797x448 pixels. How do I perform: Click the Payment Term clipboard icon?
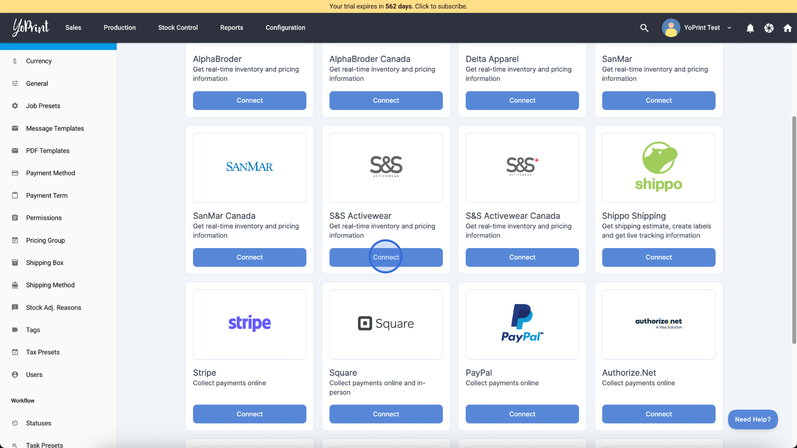15,195
